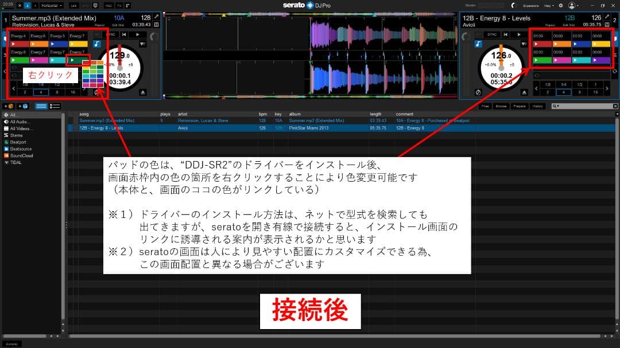Select the TIDAL streaming source
Screen dimensions: 620x348
pyautogui.click(x=16, y=162)
